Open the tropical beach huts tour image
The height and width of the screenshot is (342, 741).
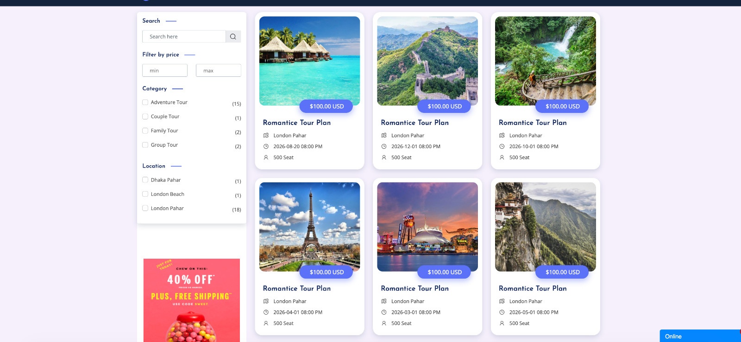click(309, 61)
